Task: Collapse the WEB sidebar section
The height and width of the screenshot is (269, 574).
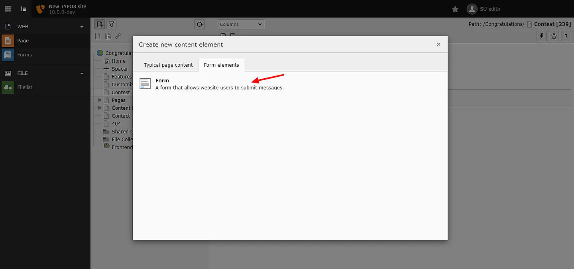Action: 82,26
